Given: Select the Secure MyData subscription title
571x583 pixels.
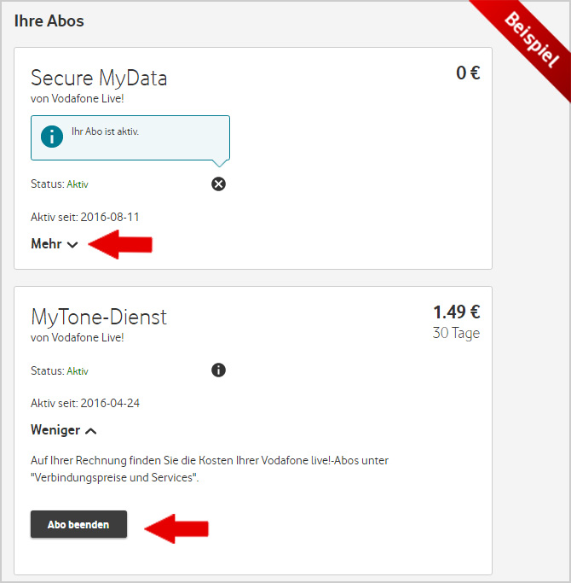Looking at the screenshot, I should [x=99, y=78].
